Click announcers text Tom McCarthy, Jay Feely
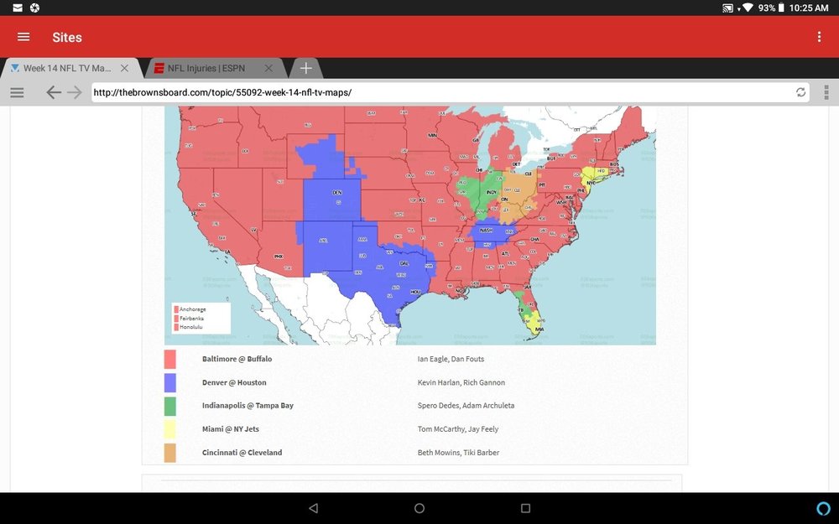 point(458,429)
